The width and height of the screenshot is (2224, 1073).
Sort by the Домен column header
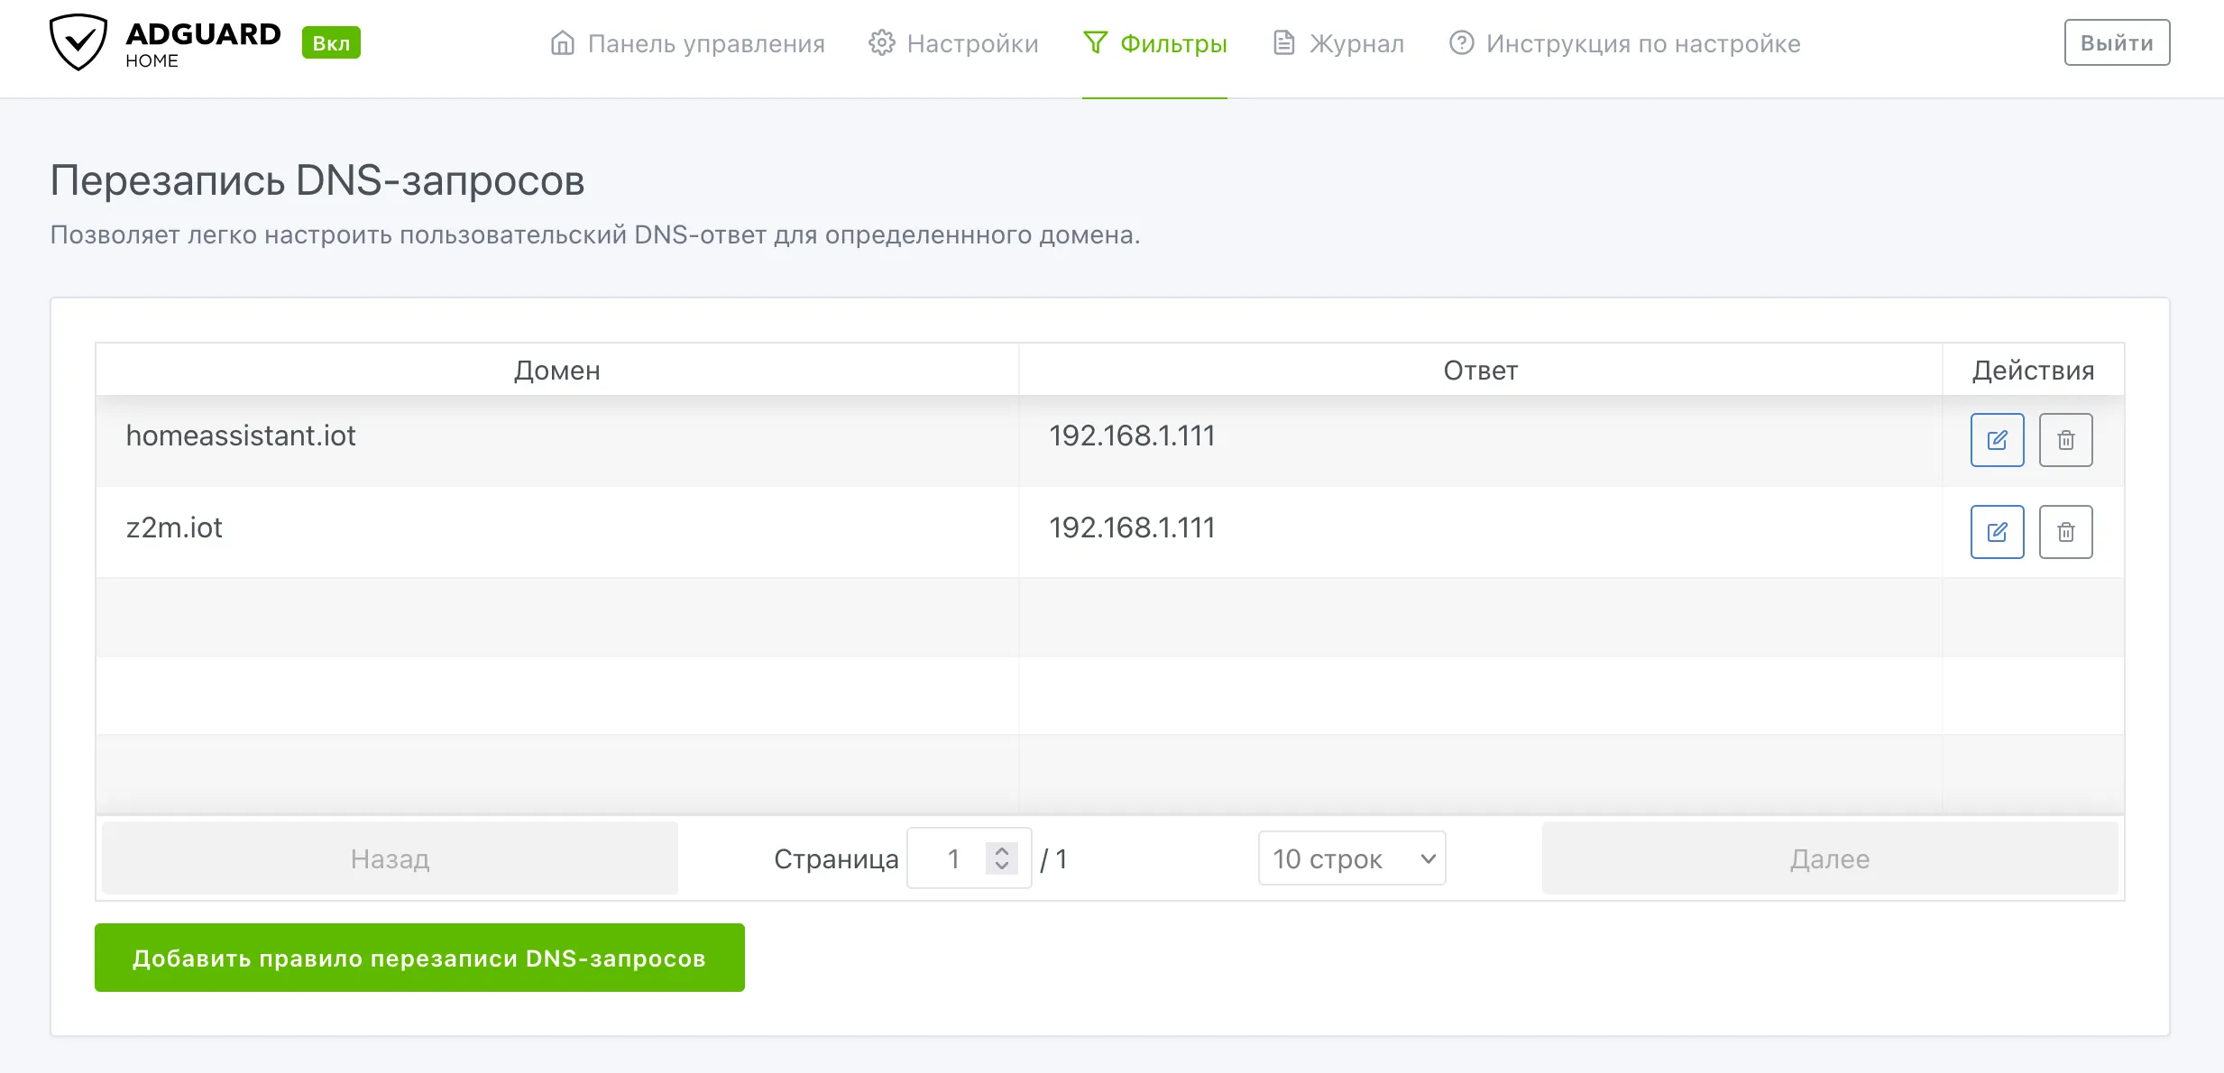click(x=557, y=370)
